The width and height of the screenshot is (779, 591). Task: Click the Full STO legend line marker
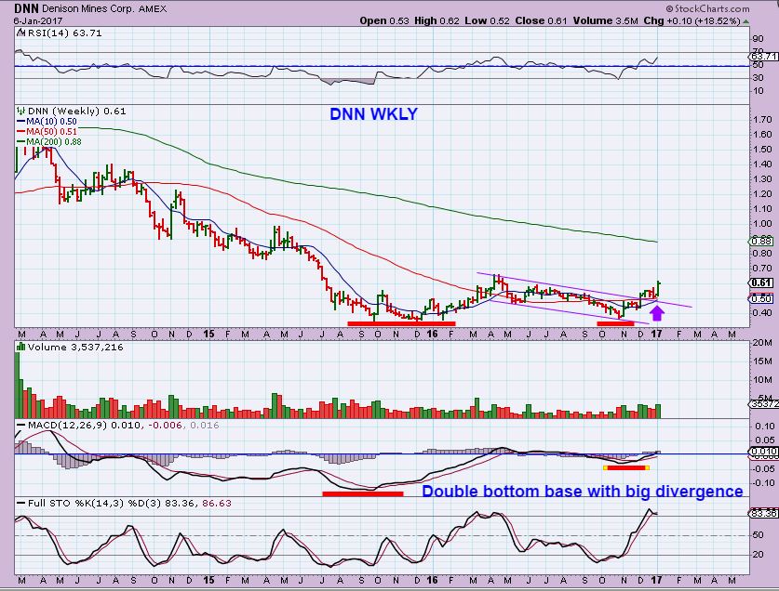20,503
